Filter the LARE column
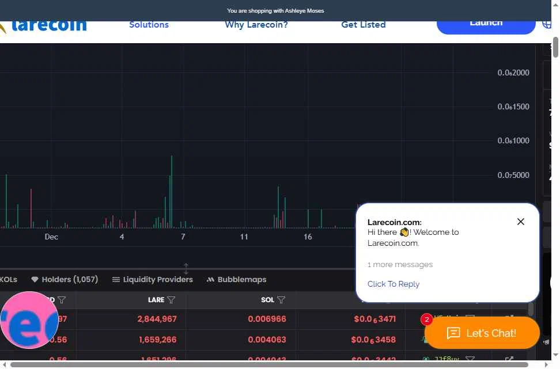 tap(171, 300)
